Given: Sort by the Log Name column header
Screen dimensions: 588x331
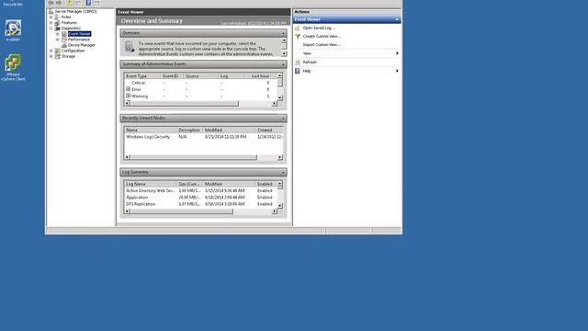Looking at the screenshot, I should click(151, 184).
